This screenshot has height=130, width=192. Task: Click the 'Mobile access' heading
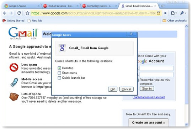pyautogui.click(x=32, y=79)
